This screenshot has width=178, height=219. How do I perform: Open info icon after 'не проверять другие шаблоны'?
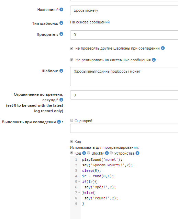[163, 48]
